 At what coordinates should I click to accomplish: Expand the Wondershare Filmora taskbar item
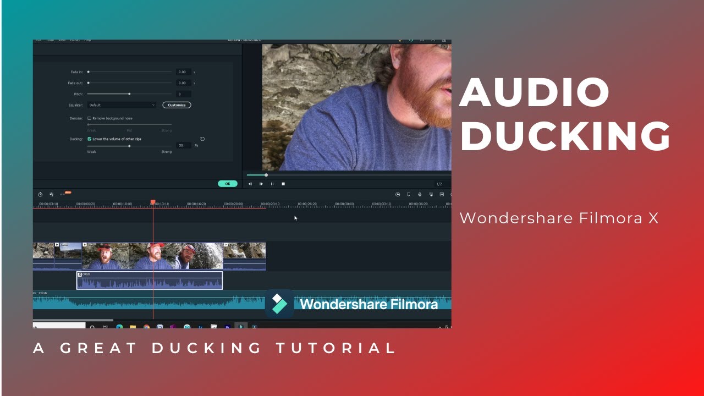(x=241, y=326)
